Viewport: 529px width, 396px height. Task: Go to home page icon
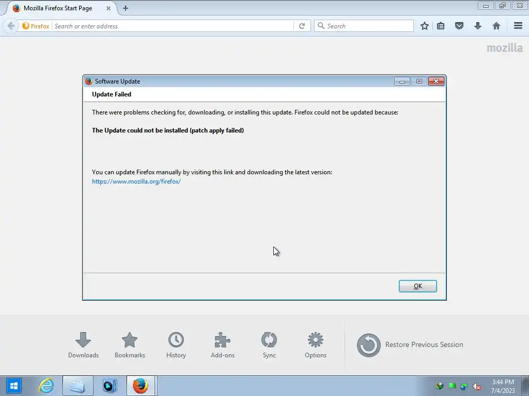click(x=496, y=26)
